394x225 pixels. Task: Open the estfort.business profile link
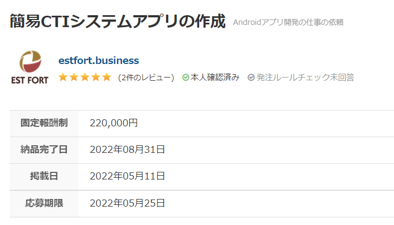[99, 61]
